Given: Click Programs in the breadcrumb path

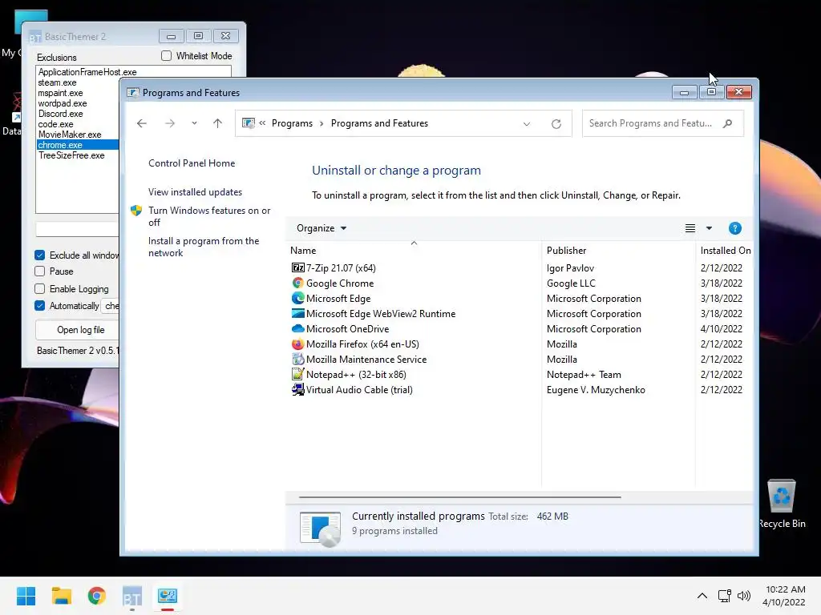Looking at the screenshot, I should 292,123.
